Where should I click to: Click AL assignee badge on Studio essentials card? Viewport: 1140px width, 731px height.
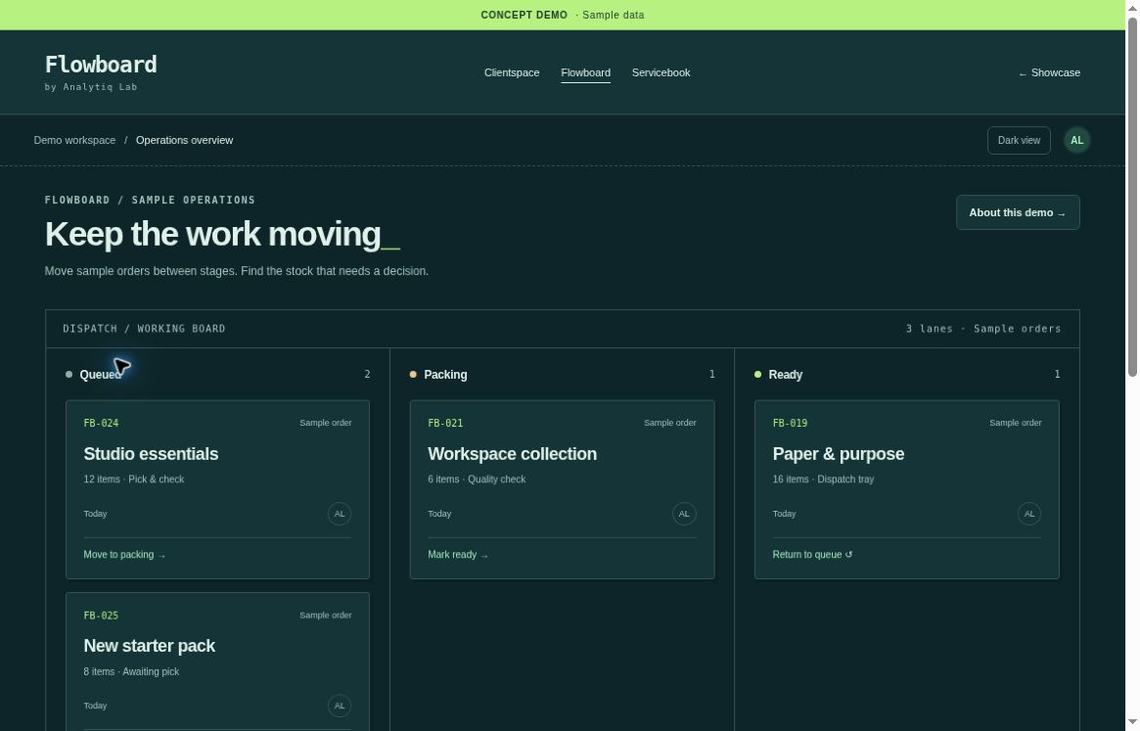(x=340, y=514)
